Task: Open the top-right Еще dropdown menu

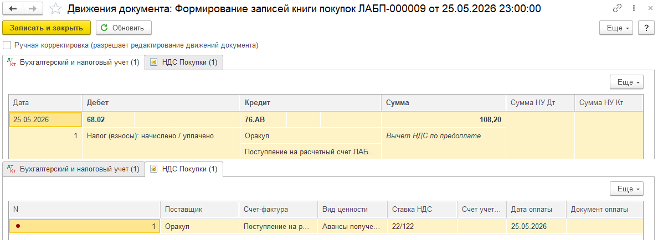Action: (618, 28)
